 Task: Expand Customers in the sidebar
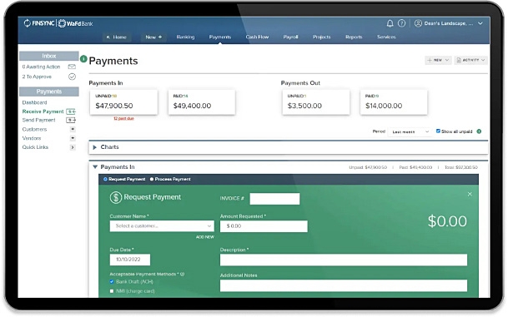(73, 129)
